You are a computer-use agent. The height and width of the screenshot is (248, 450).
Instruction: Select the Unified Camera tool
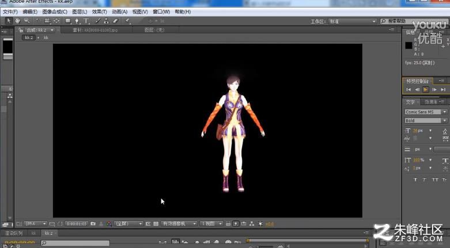tap(47, 21)
